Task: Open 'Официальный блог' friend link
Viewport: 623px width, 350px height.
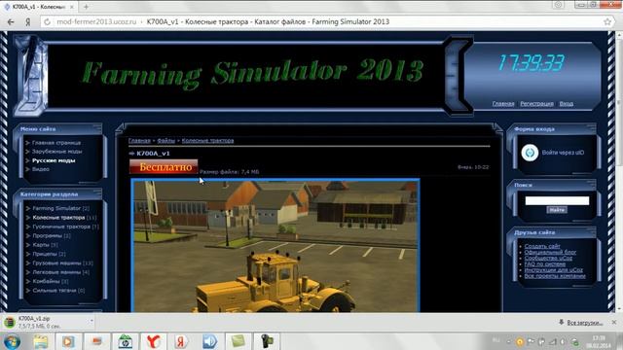Action: click(550, 252)
